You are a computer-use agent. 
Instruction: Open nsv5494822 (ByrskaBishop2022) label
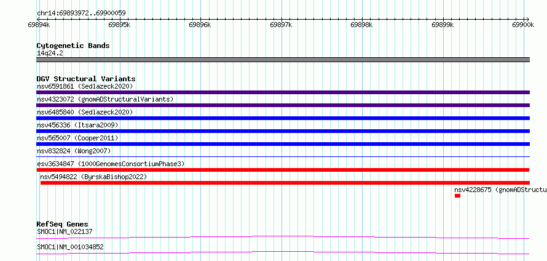[x=93, y=177]
